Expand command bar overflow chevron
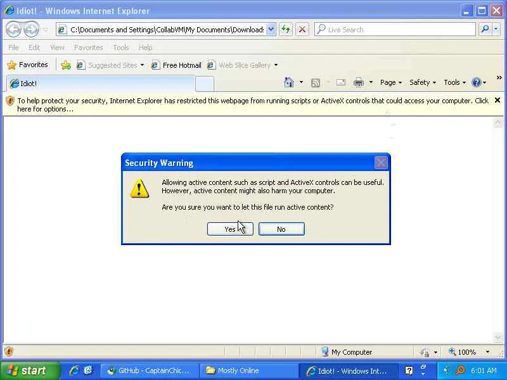The width and height of the screenshot is (507, 380). coord(499,78)
